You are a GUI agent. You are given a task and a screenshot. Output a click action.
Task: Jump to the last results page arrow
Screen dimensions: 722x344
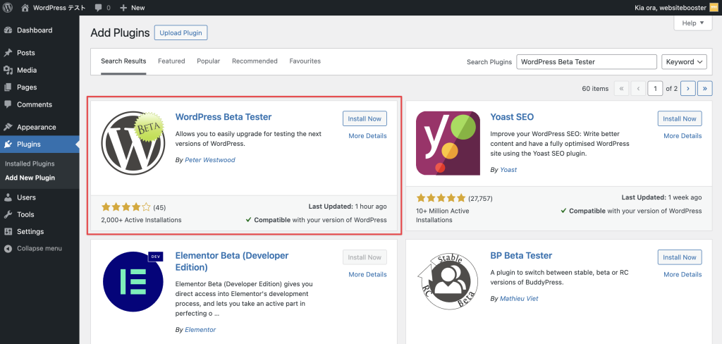pyautogui.click(x=705, y=88)
